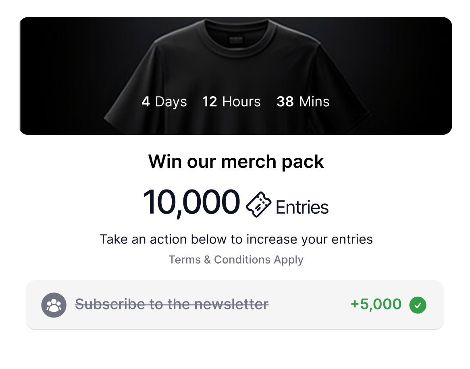
Task: Click the people group icon
Action: (54, 305)
